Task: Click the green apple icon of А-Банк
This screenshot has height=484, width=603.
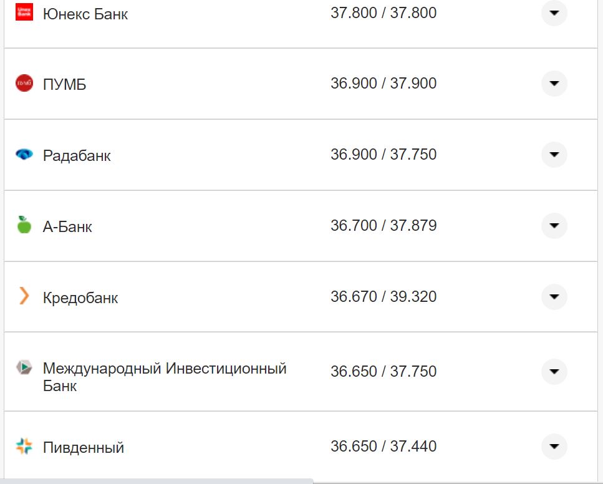Action: click(24, 226)
